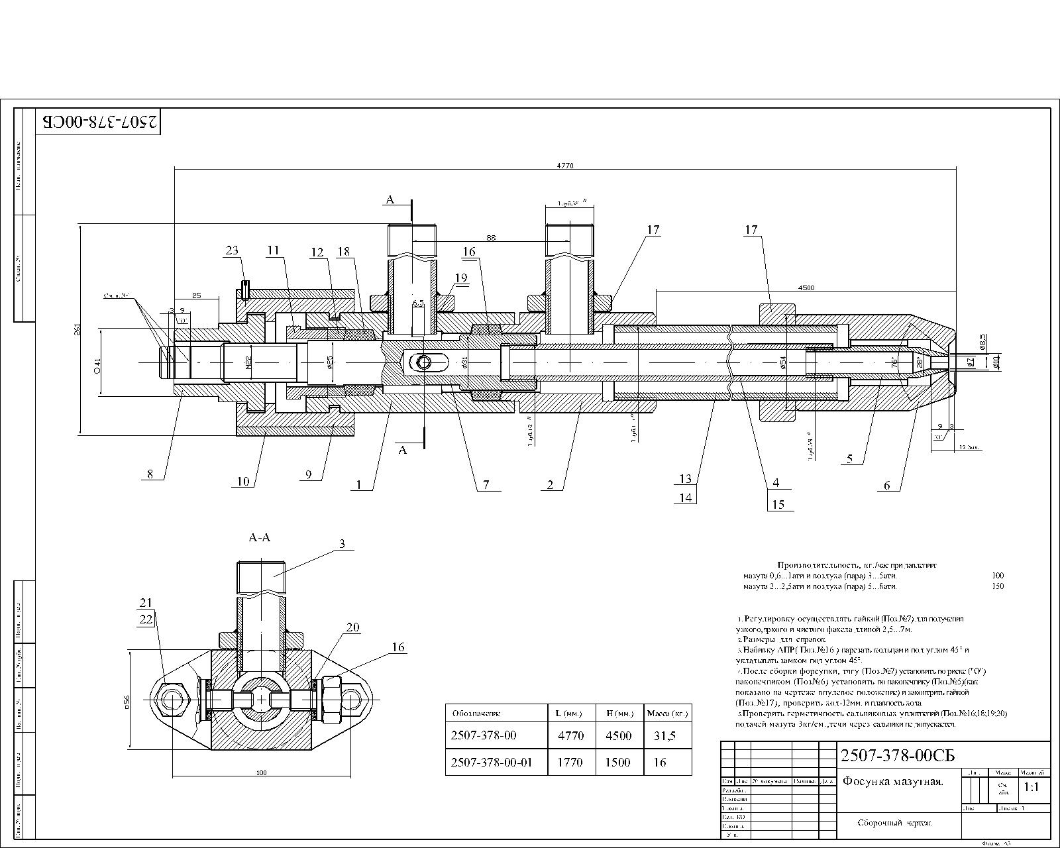
Task: Click the ø56 dimension in section A-A
Action: tap(127, 704)
